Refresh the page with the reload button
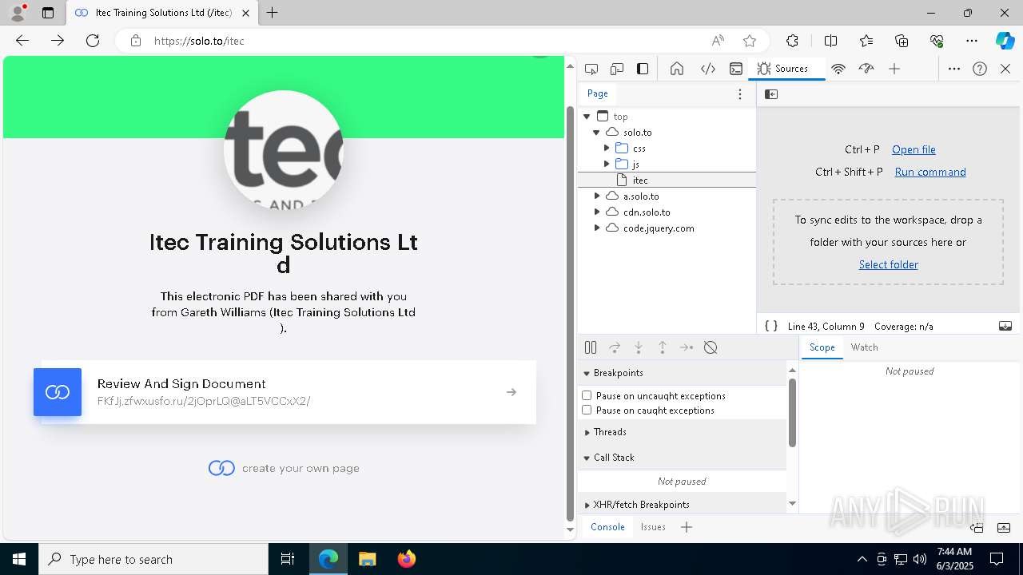The width and height of the screenshot is (1023, 575). pos(93,41)
